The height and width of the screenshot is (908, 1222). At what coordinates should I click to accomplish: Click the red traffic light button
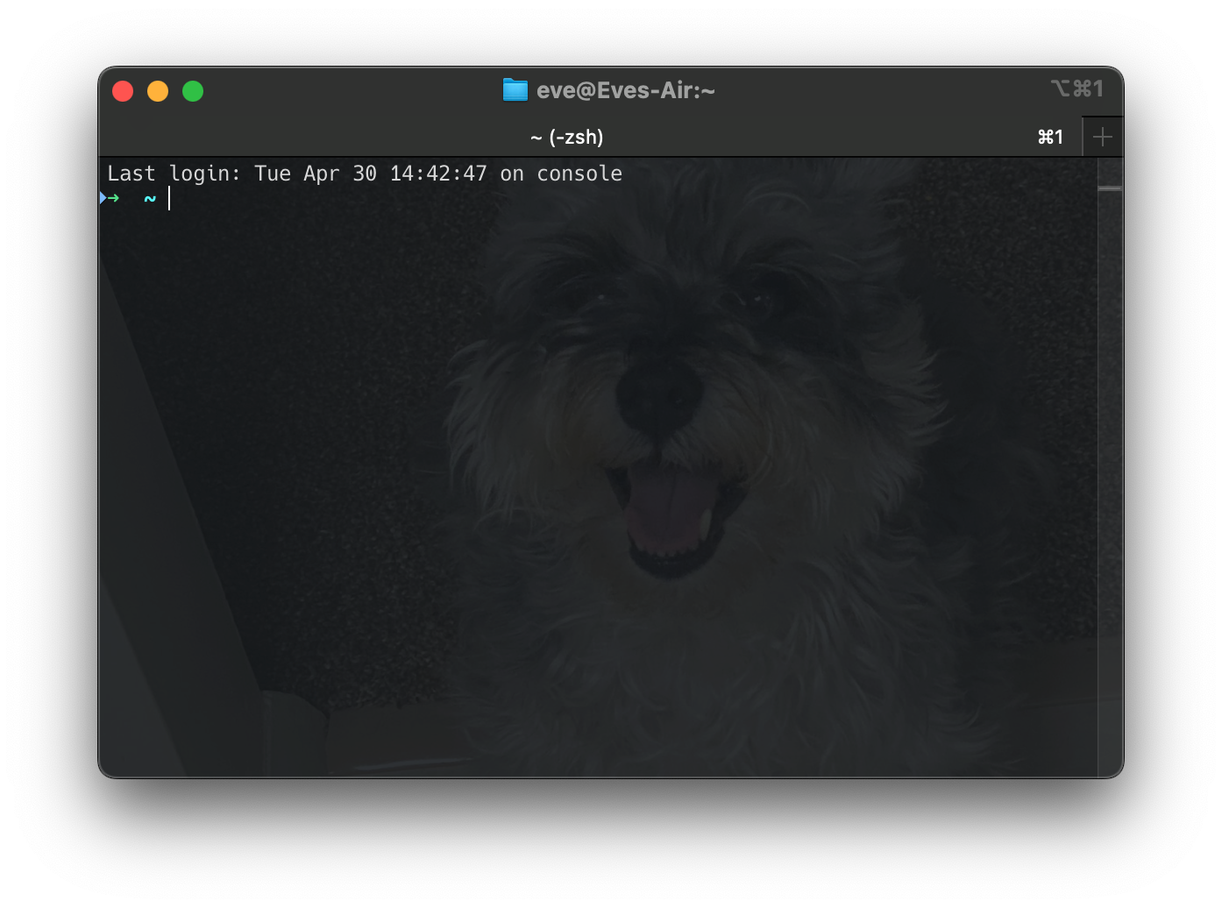click(123, 90)
